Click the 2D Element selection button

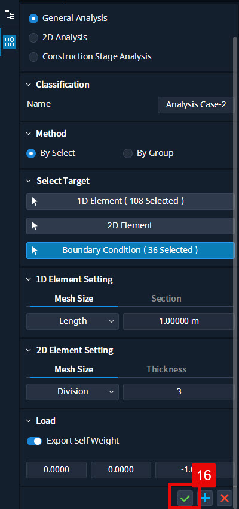coord(130,226)
